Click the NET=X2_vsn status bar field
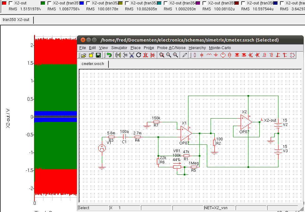This screenshot has width=305, height=212. (219, 208)
